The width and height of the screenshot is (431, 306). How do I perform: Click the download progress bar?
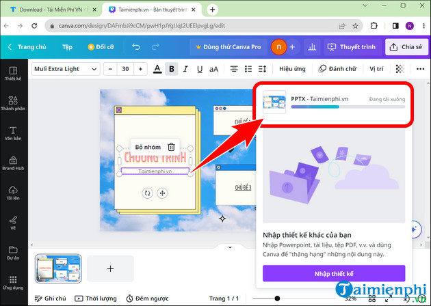coord(348,107)
